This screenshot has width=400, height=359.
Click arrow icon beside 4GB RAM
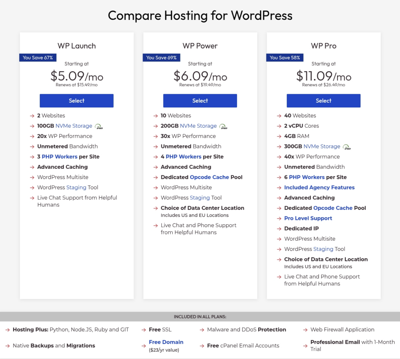tap(279, 136)
